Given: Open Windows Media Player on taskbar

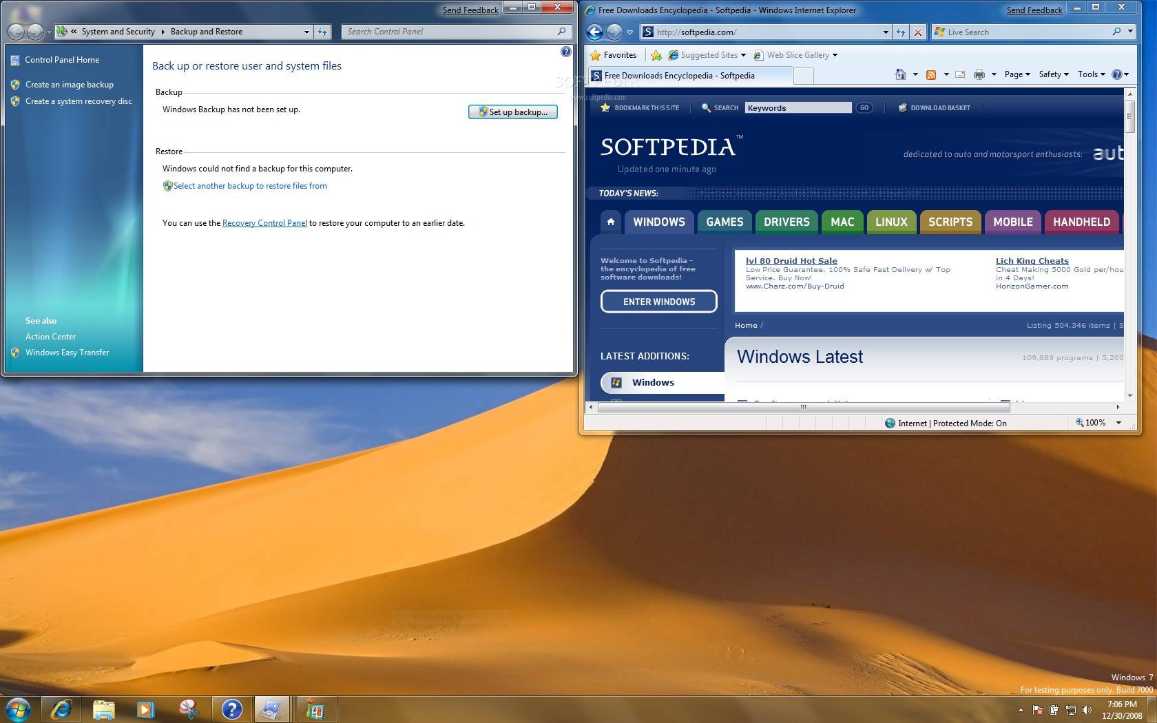Looking at the screenshot, I should coord(146,709).
